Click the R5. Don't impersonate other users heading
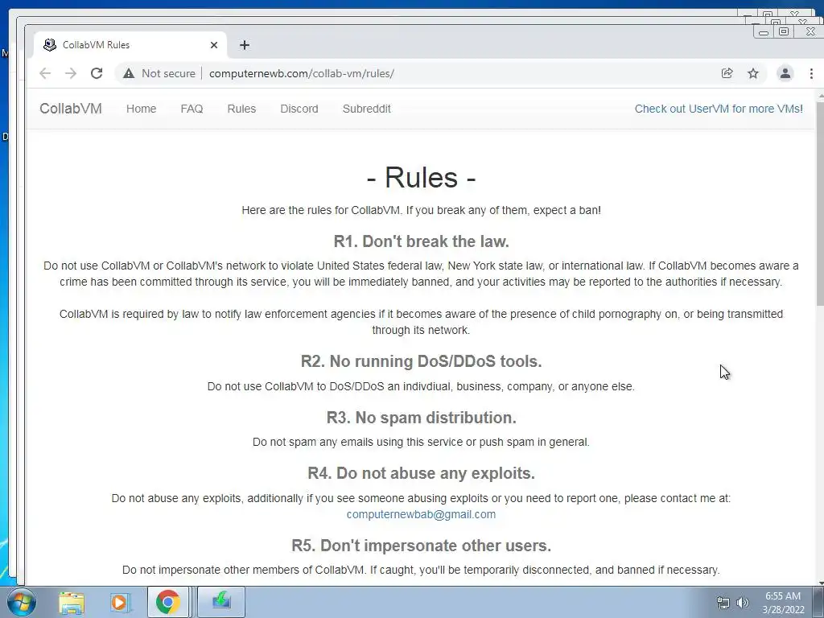This screenshot has height=618, width=824. (421, 546)
